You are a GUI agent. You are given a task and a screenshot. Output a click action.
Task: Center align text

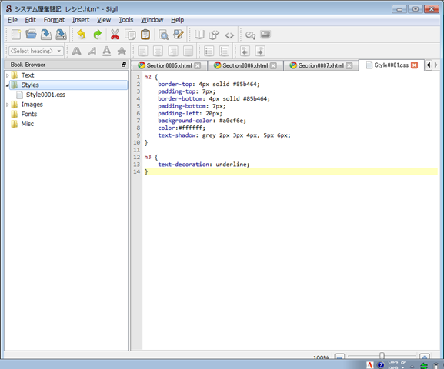tap(158, 51)
